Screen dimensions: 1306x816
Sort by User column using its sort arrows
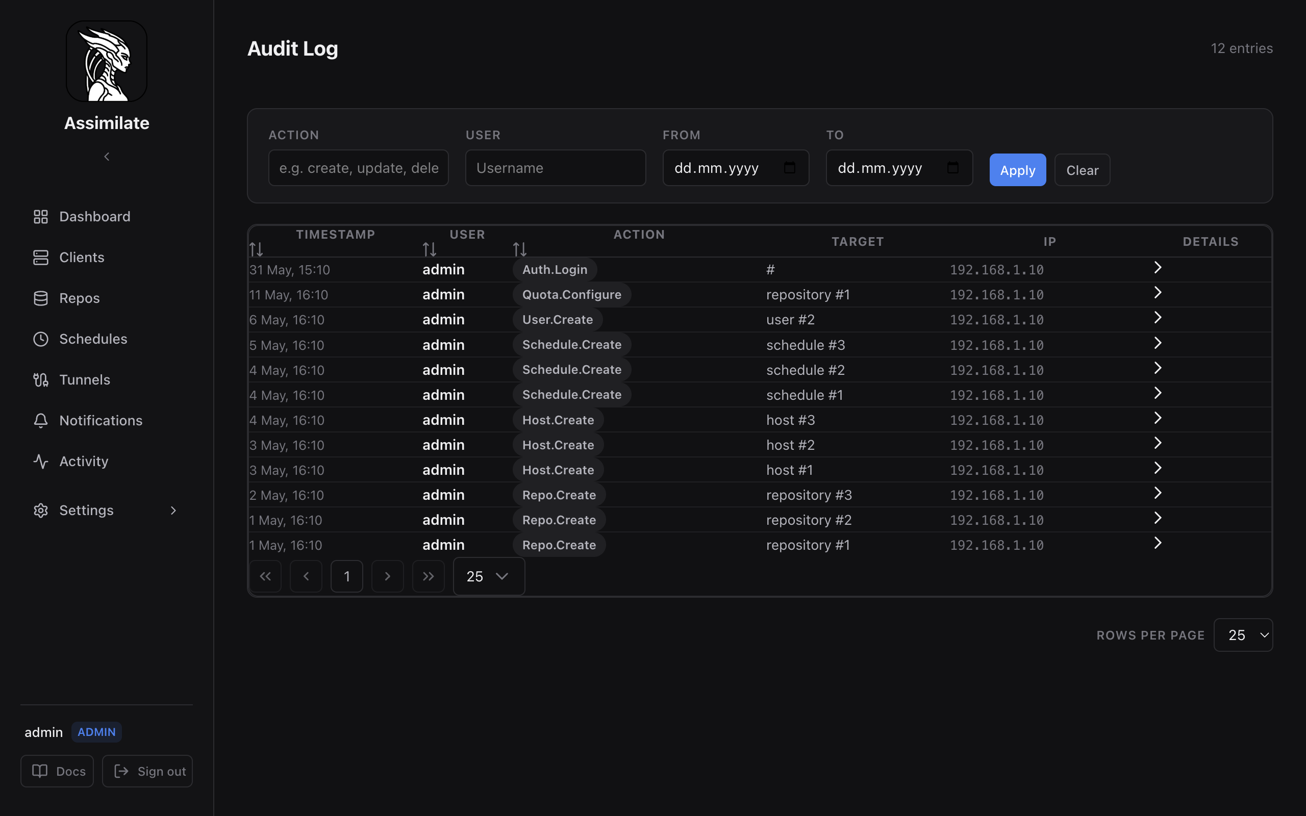(x=430, y=249)
